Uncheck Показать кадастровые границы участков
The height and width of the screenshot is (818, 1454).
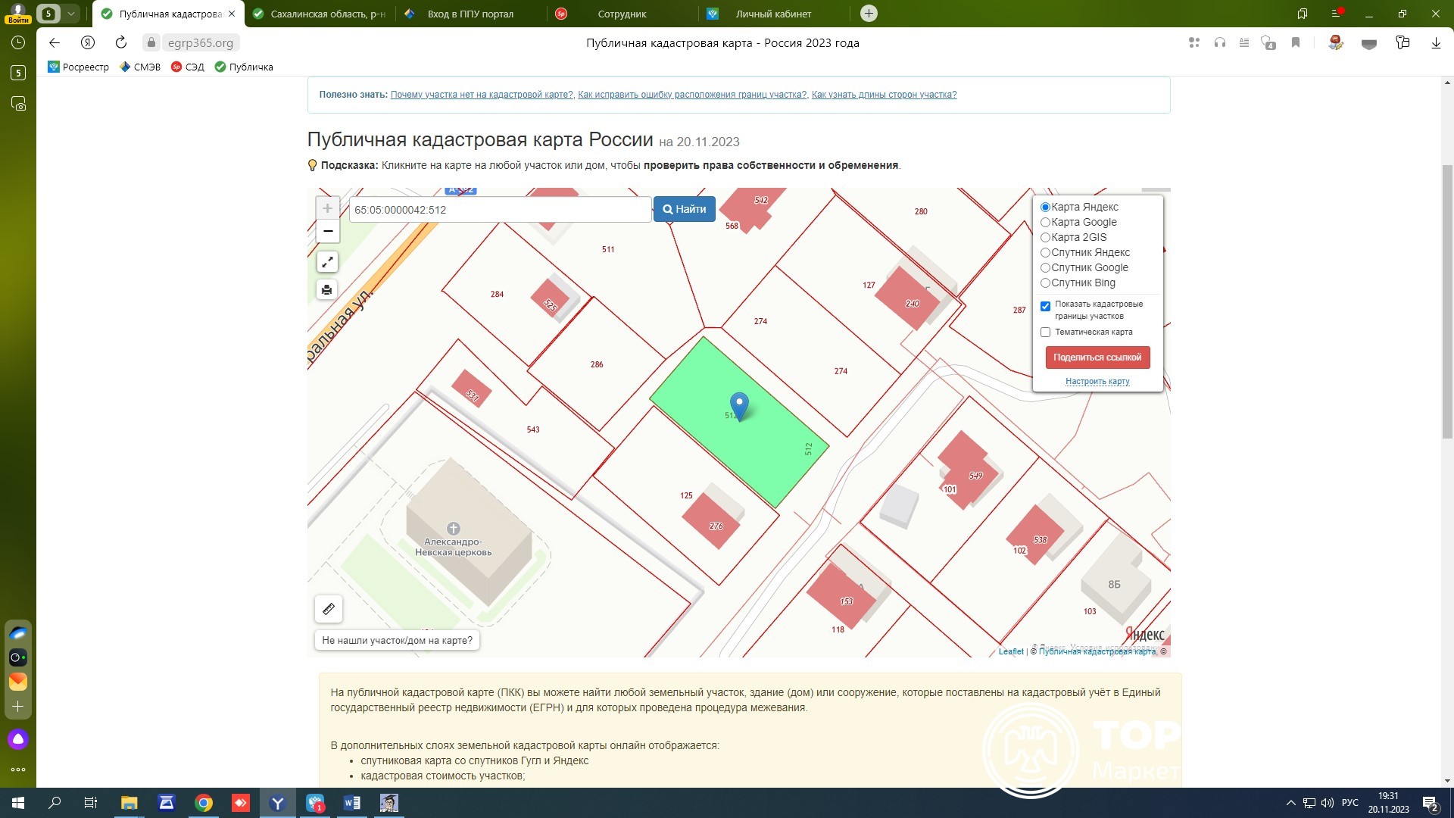pyautogui.click(x=1045, y=306)
